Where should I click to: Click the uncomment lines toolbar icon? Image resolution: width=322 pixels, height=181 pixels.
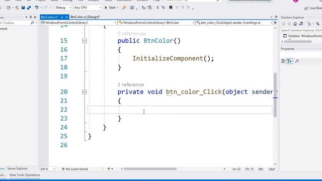click(x=163, y=8)
